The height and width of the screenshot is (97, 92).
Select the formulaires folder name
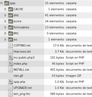click(x=21, y=27)
